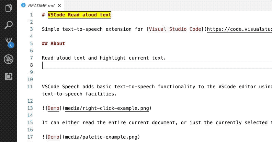The height and width of the screenshot is (142, 272).
Task: Click the "Read aloud text and highlight" sentence
Action: tap(104, 58)
